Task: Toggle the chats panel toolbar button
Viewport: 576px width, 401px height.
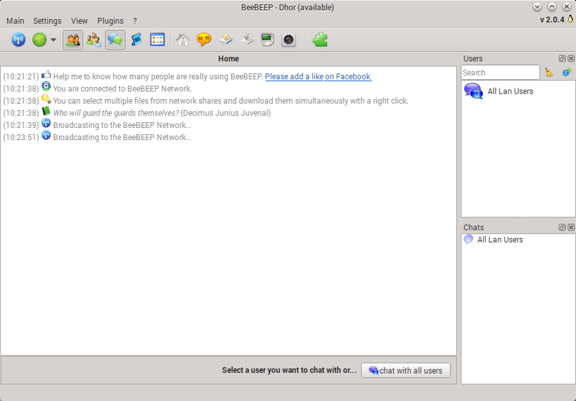Action: (x=115, y=40)
